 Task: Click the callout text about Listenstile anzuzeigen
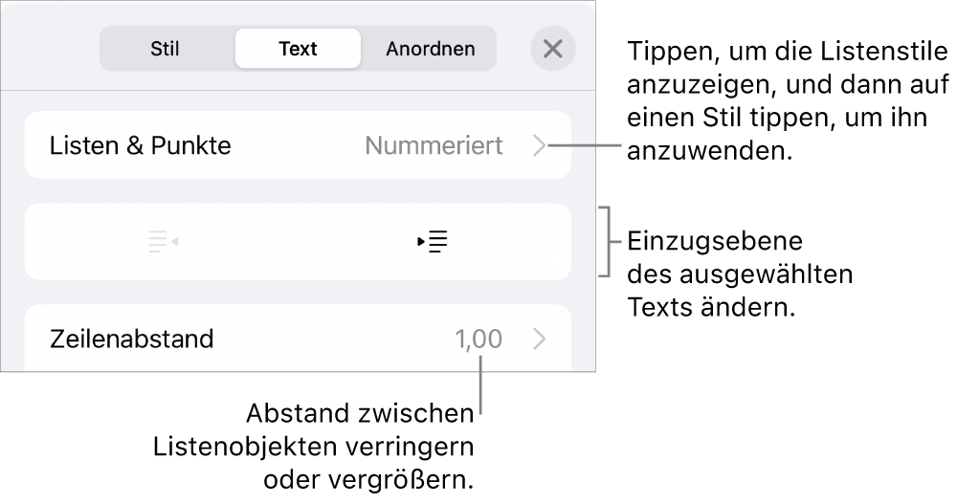tap(785, 99)
